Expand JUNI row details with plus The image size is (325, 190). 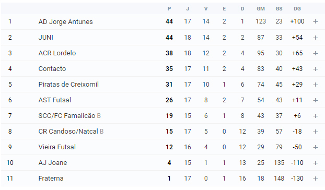pyautogui.click(x=316, y=38)
